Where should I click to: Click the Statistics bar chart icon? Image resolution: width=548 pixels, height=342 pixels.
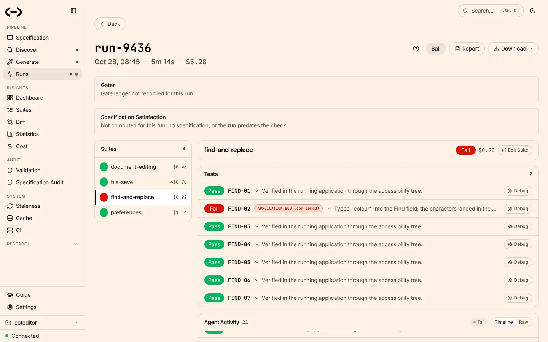(x=10, y=134)
